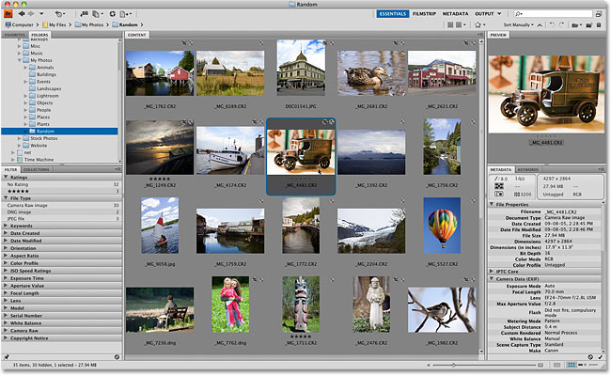This screenshot has height=376, width=611.
Task: Click Computer in the path bar
Action: [20, 24]
